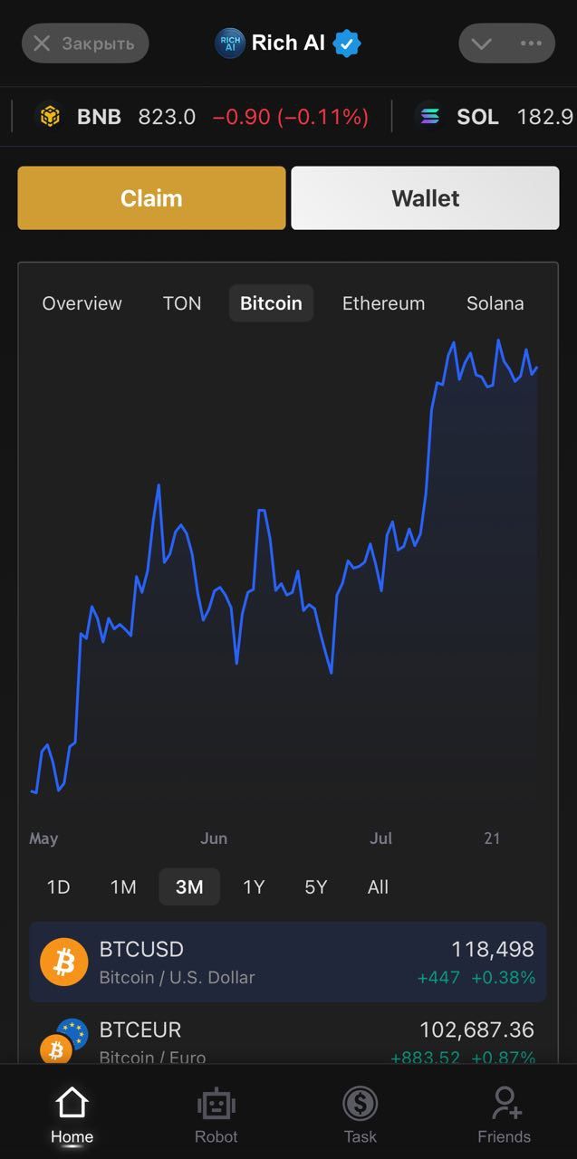
Task: Open the Wallet
Action: pyautogui.click(x=425, y=197)
